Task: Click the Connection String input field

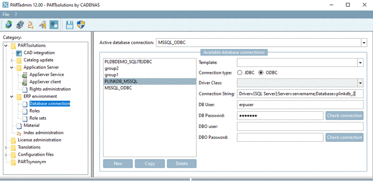Action: point(300,94)
